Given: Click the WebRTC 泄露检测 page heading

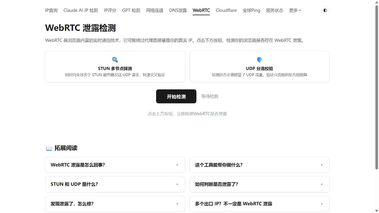Looking at the screenshot, I should [x=80, y=28].
